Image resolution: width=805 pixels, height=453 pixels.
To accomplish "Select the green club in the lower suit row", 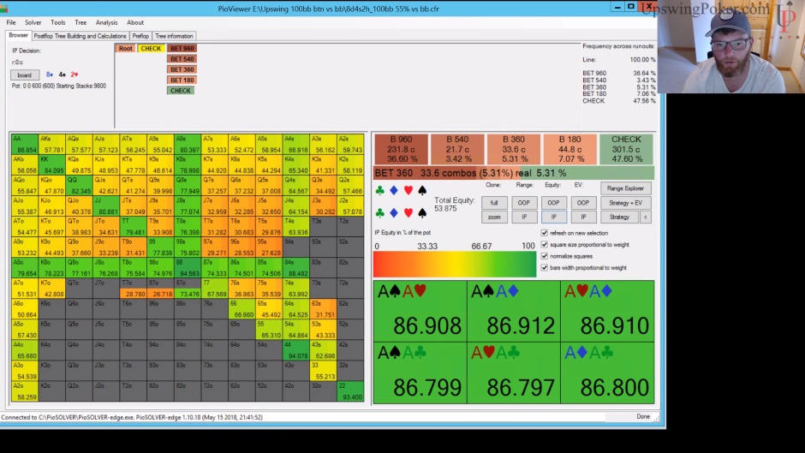I will click(380, 212).
